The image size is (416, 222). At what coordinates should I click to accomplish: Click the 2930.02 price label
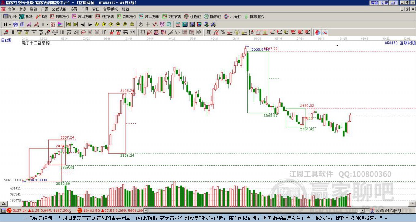point(307,106)
